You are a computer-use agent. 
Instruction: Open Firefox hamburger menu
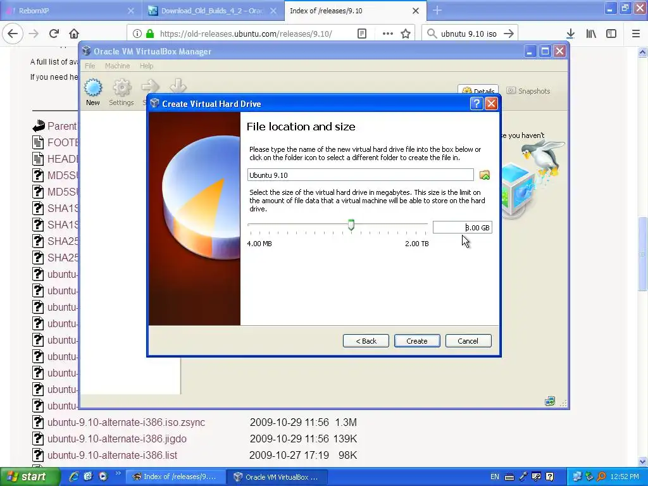coord(636,34)
